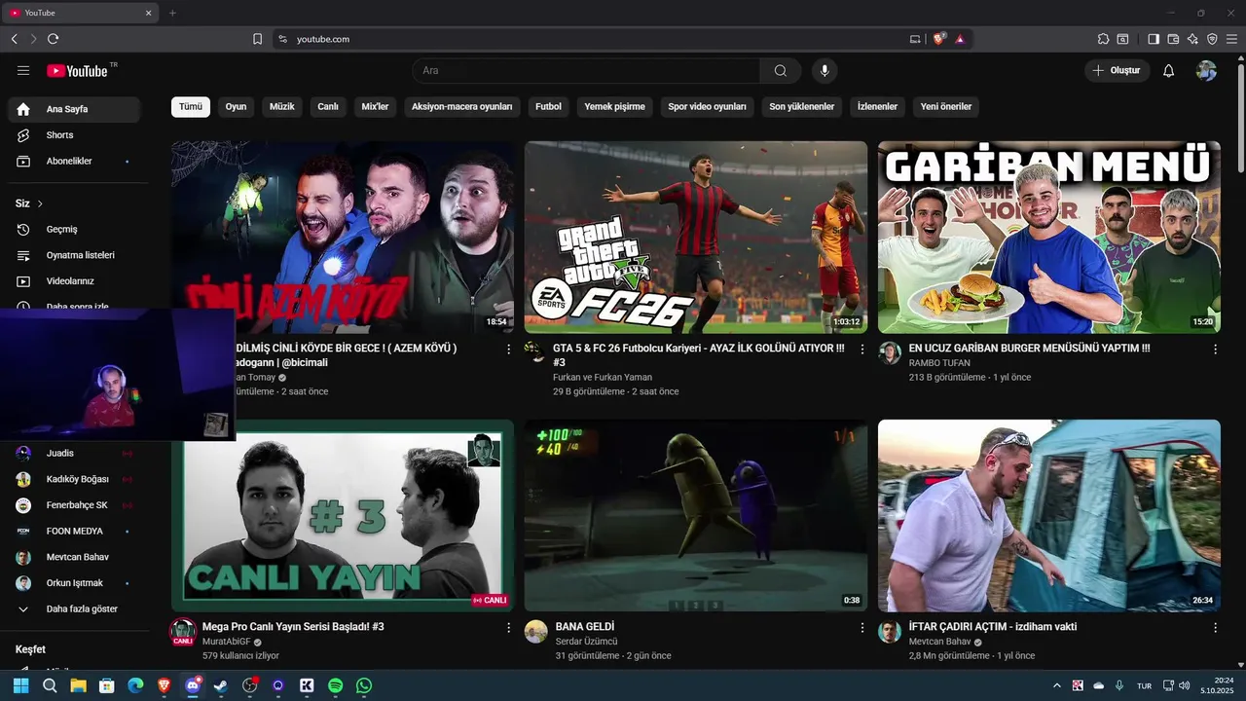Open Brave Shields lion icon

pyautogui.click(x=939, y=39)
